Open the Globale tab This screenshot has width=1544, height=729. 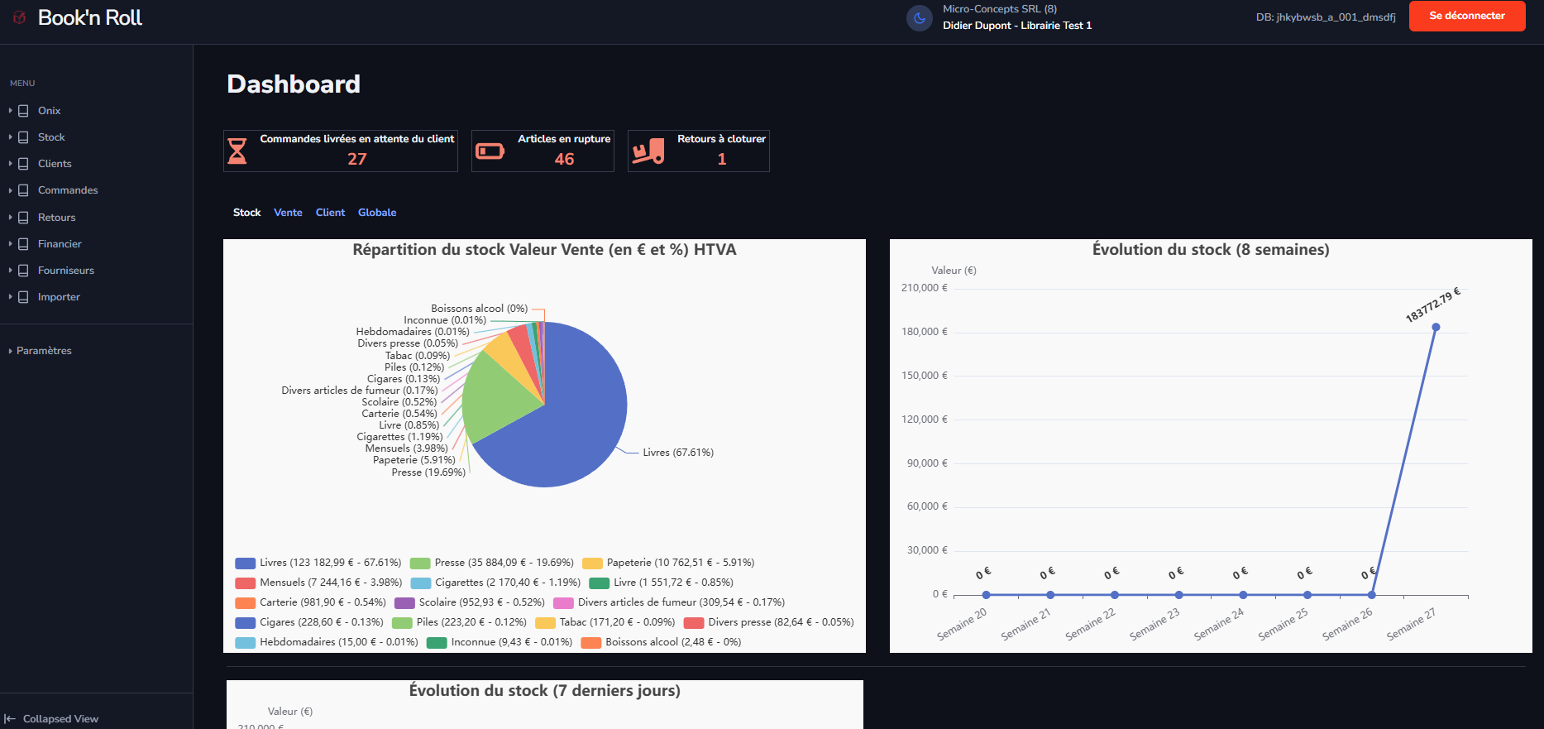[377, 213]
